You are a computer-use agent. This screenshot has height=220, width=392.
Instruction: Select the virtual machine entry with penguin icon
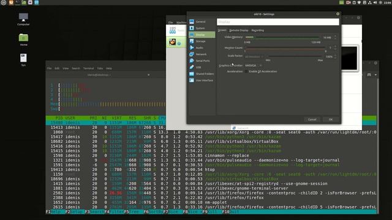tap(176, 42)
